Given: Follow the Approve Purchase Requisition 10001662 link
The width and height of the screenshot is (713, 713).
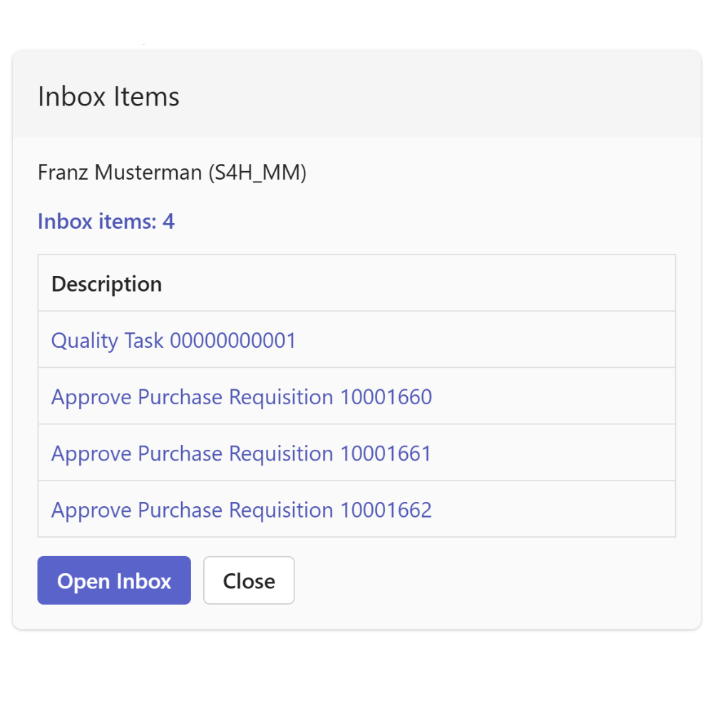Looking at the screenshot, I should (x=242, y=510).
